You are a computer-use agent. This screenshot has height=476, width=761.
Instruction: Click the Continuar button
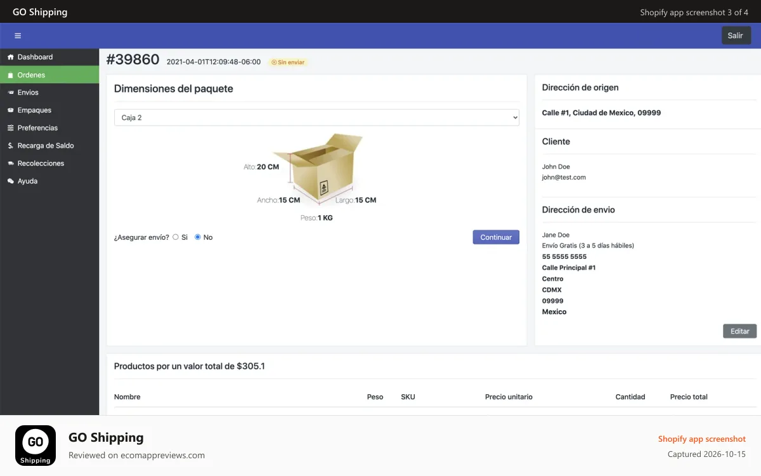(496, 237)
